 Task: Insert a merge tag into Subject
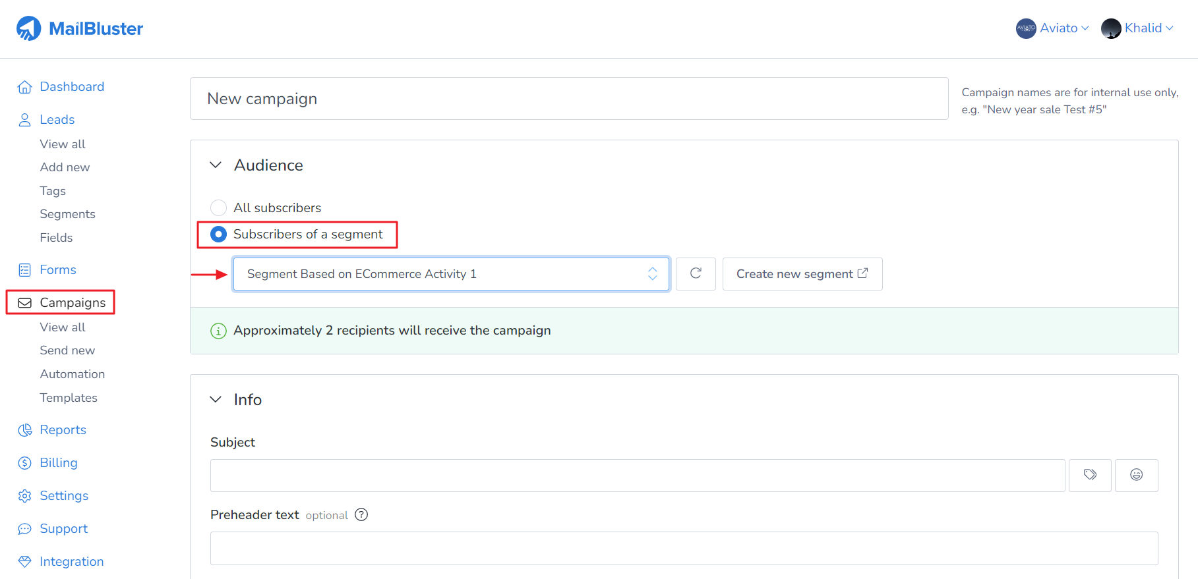point(1090,475)
